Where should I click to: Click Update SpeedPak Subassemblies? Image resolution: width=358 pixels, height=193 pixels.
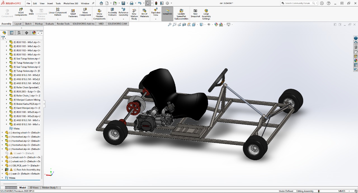pos(181,12)
